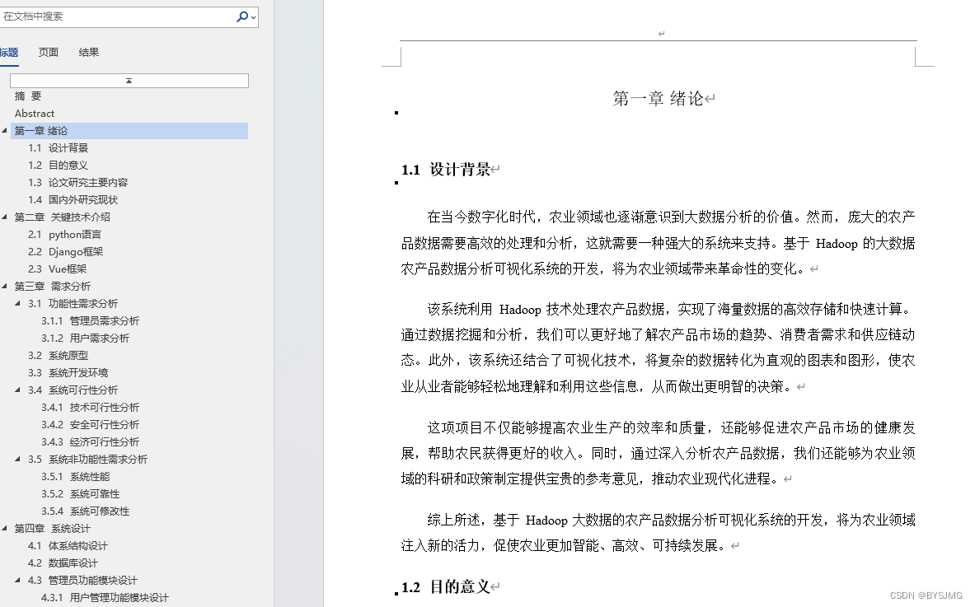975x607 pixels.
Task: Go to 3.5.2 系统可靠性
Action: click(x=80, y=494)
